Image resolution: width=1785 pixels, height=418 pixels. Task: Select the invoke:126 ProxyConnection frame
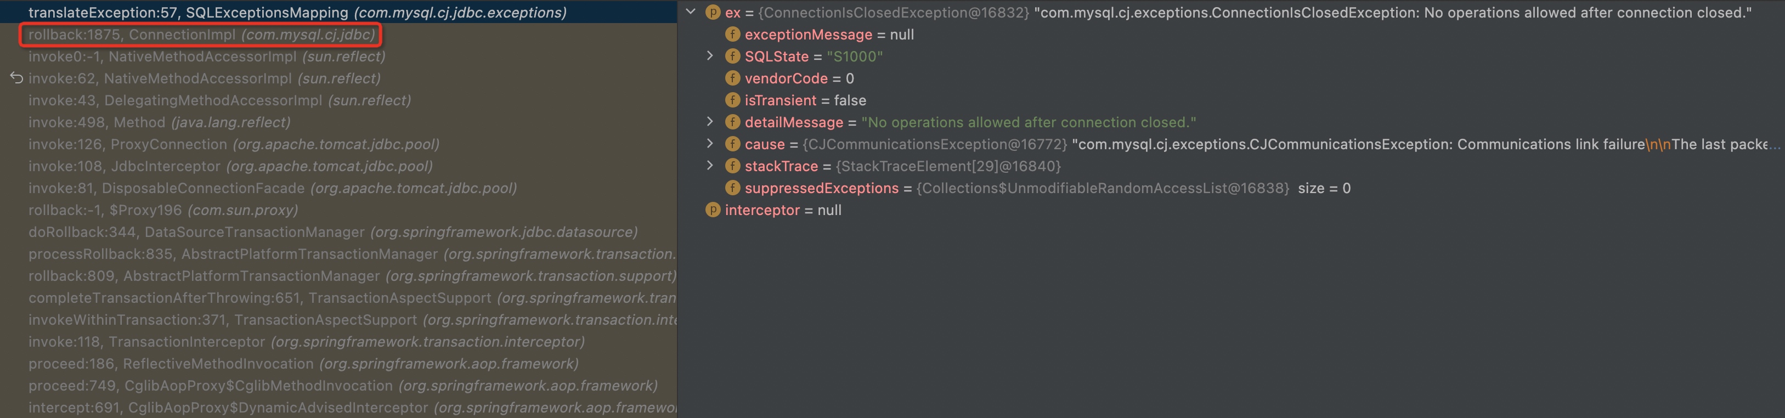coord(234,144)
